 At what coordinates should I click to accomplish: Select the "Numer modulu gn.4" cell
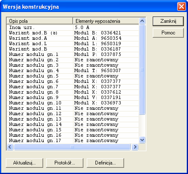coord(40,70)
